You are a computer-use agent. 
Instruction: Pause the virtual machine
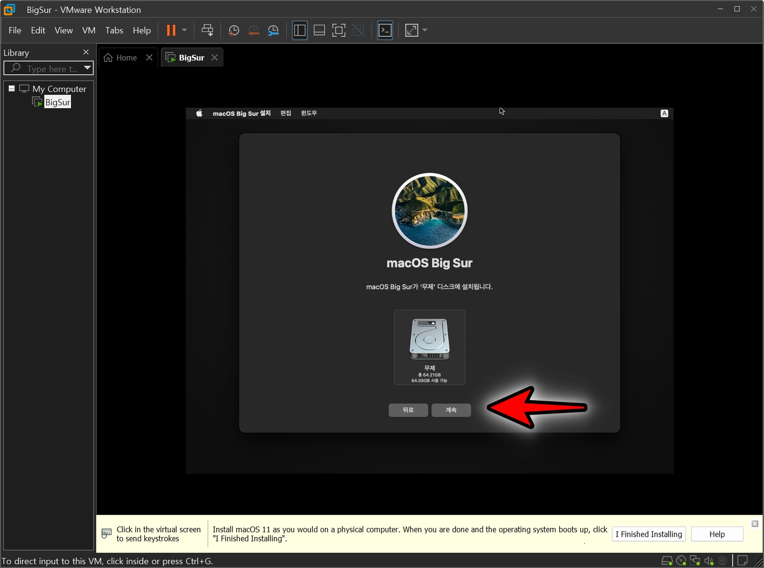[171, 30]
